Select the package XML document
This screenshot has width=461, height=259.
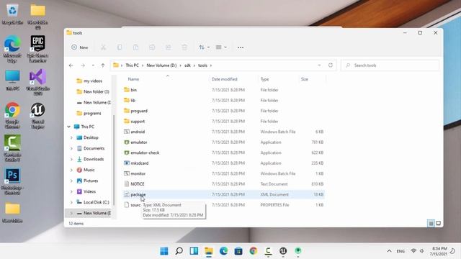coord(223,194)
